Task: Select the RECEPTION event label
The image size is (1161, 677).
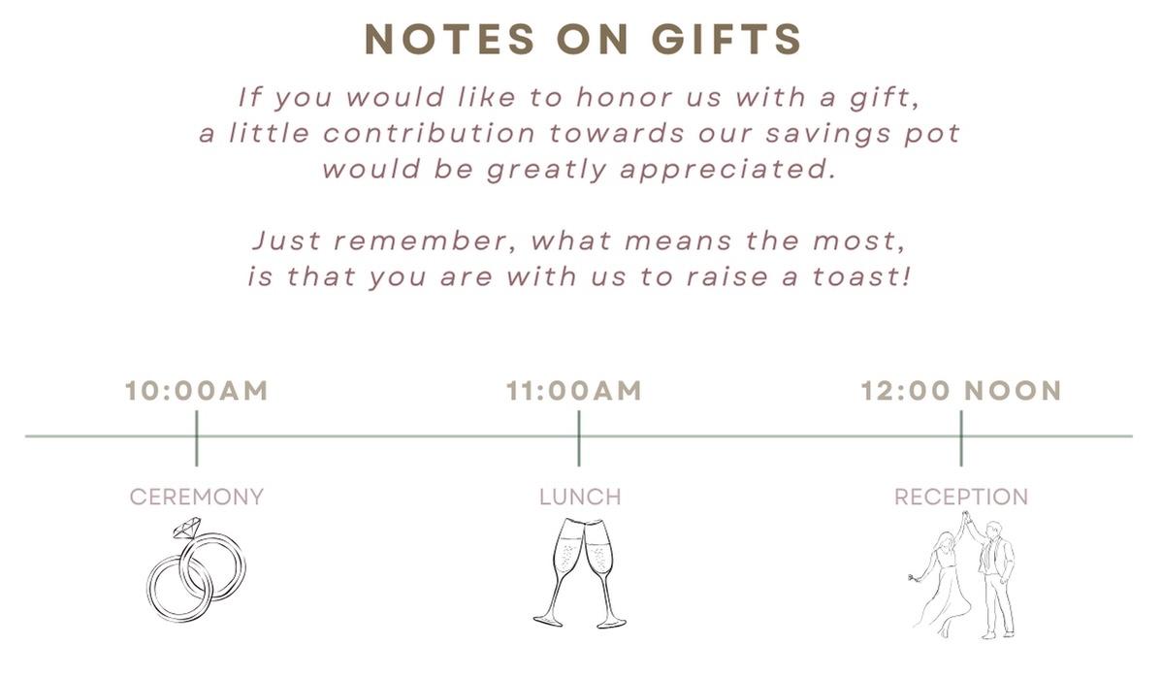Action: (x=961, y=497)
